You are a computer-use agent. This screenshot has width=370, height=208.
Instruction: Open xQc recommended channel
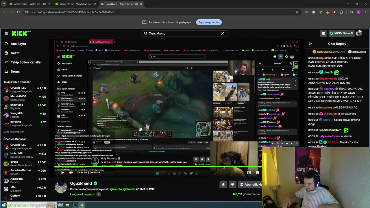point(25,189)
